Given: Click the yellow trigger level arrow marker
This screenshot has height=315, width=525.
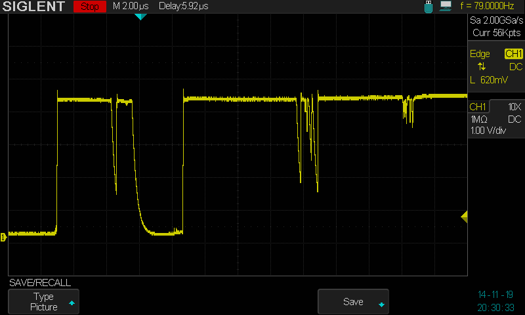Looking at the screenshot, I should 464,217.
